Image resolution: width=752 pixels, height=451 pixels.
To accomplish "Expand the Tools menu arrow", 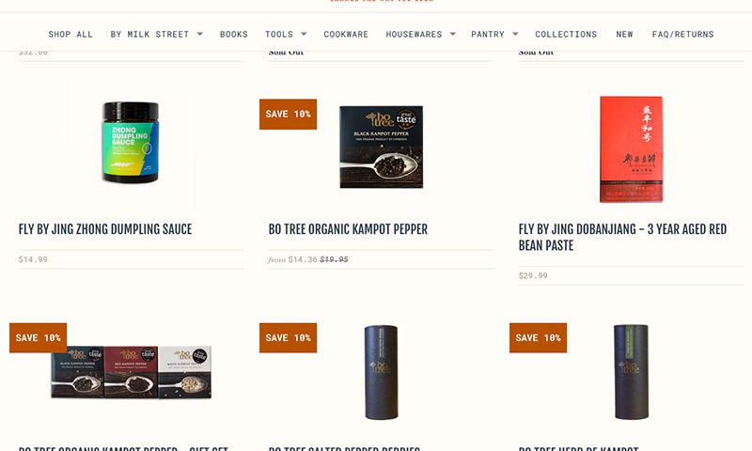I will pos(304,34).
